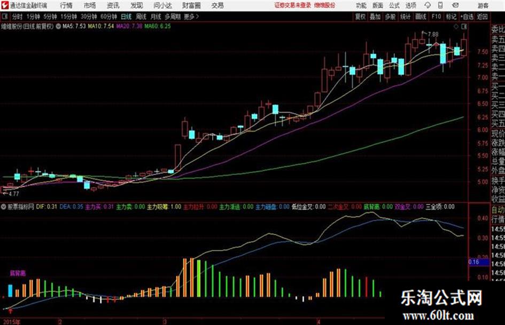This screenshot has height=325, width=505.
Task: Open the 交易 menu
Action: tap(217, 5)
